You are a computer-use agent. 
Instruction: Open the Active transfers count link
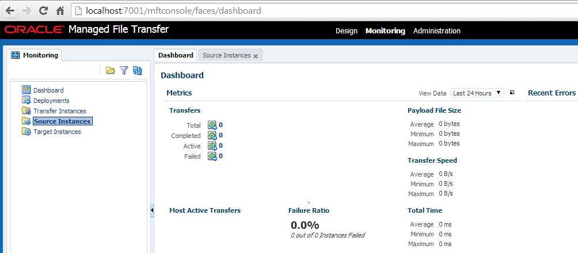pos(221,145)
